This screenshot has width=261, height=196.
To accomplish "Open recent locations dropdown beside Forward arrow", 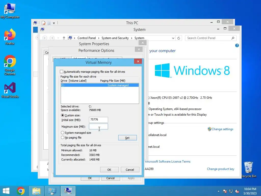I will pos(58,38).
